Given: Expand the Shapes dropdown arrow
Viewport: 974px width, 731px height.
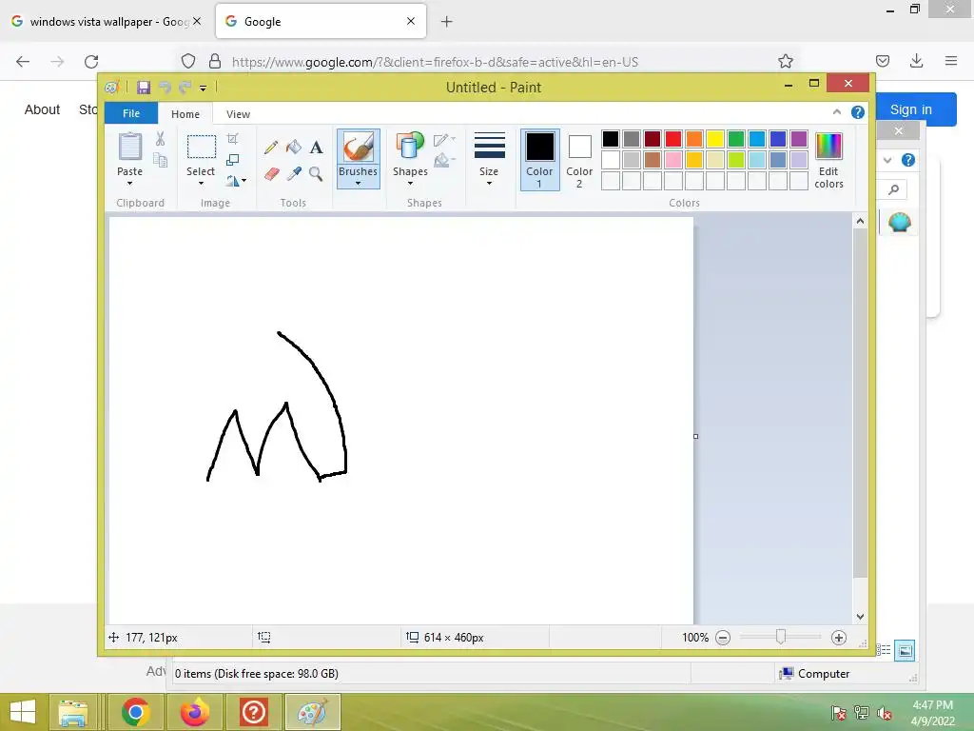Looking at the screenshot, I should pyautogui.click(x=410, y=184).
